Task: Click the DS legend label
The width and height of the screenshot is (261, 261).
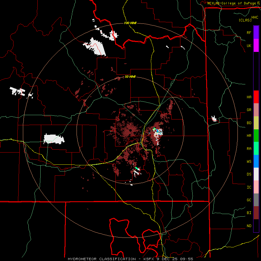Action: coord(249,174)
